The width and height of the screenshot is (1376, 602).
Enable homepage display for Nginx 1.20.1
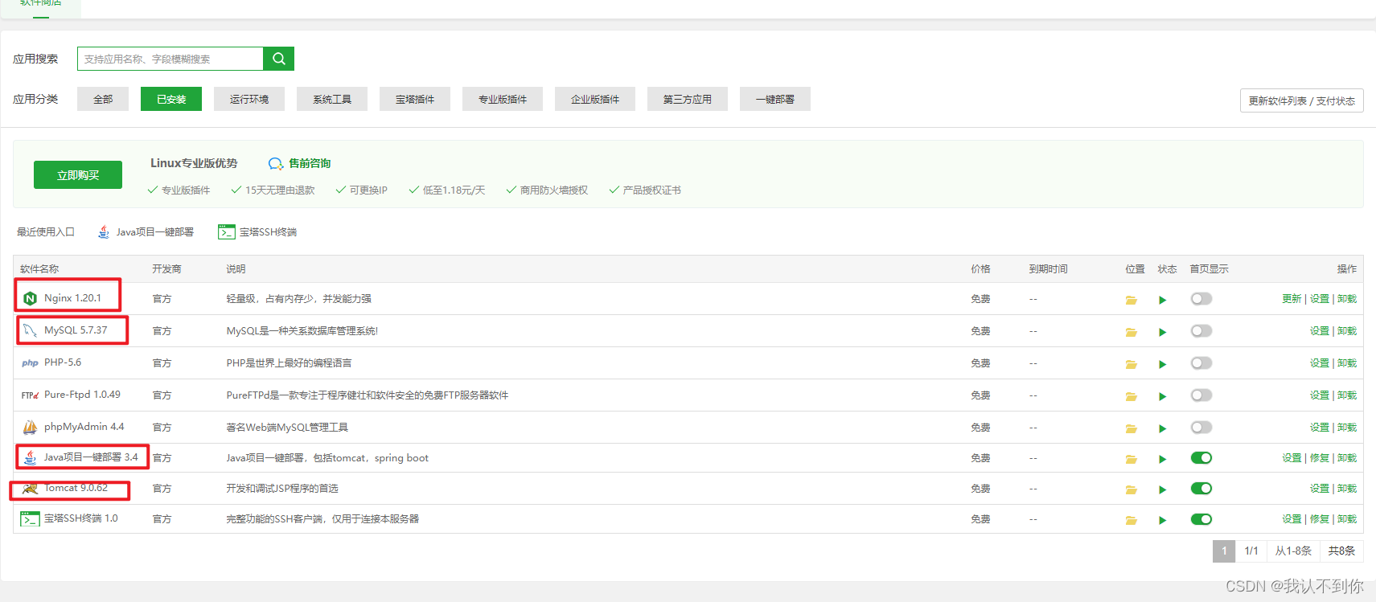click(1201, 298)
